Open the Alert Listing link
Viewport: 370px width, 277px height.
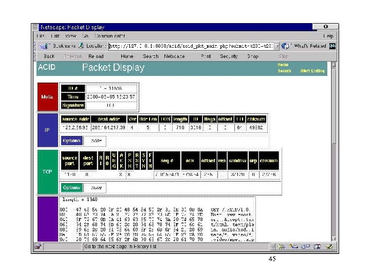coord(312,71)
